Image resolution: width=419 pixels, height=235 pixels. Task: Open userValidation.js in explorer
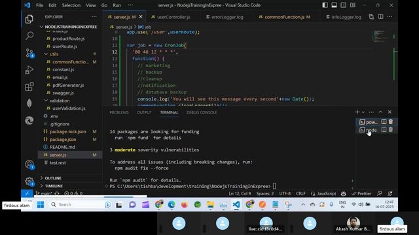tap(69, 108)
